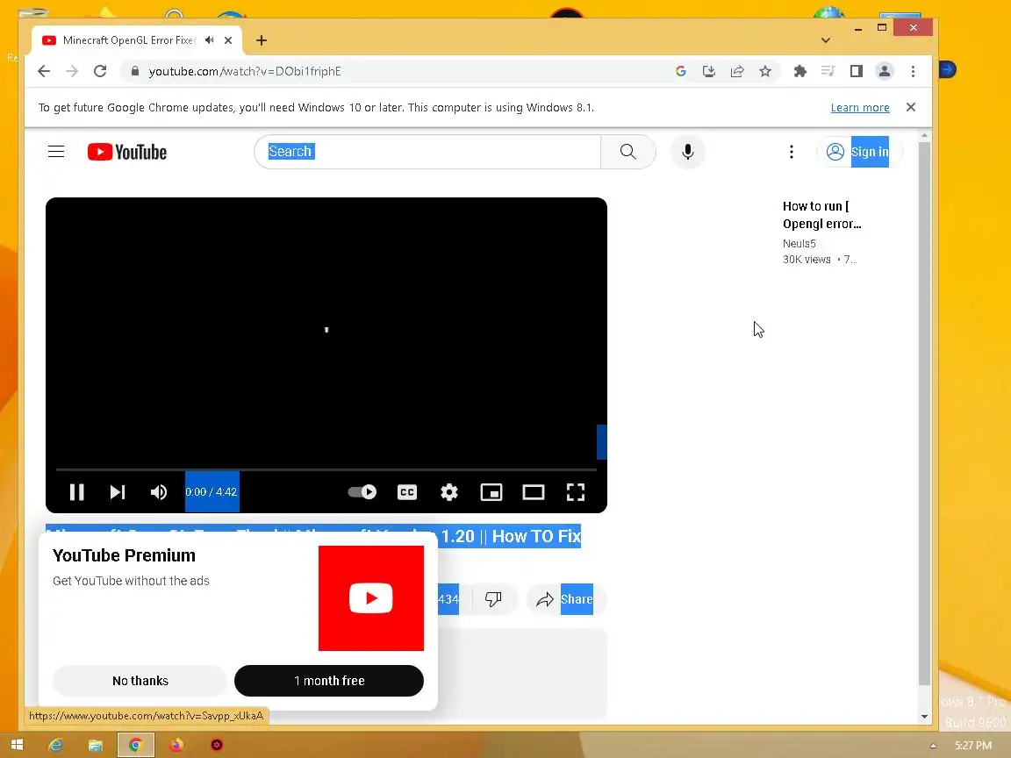Open File Explorer from taskbar
This screenshot has height=758, width=1011.
(96, 745)
